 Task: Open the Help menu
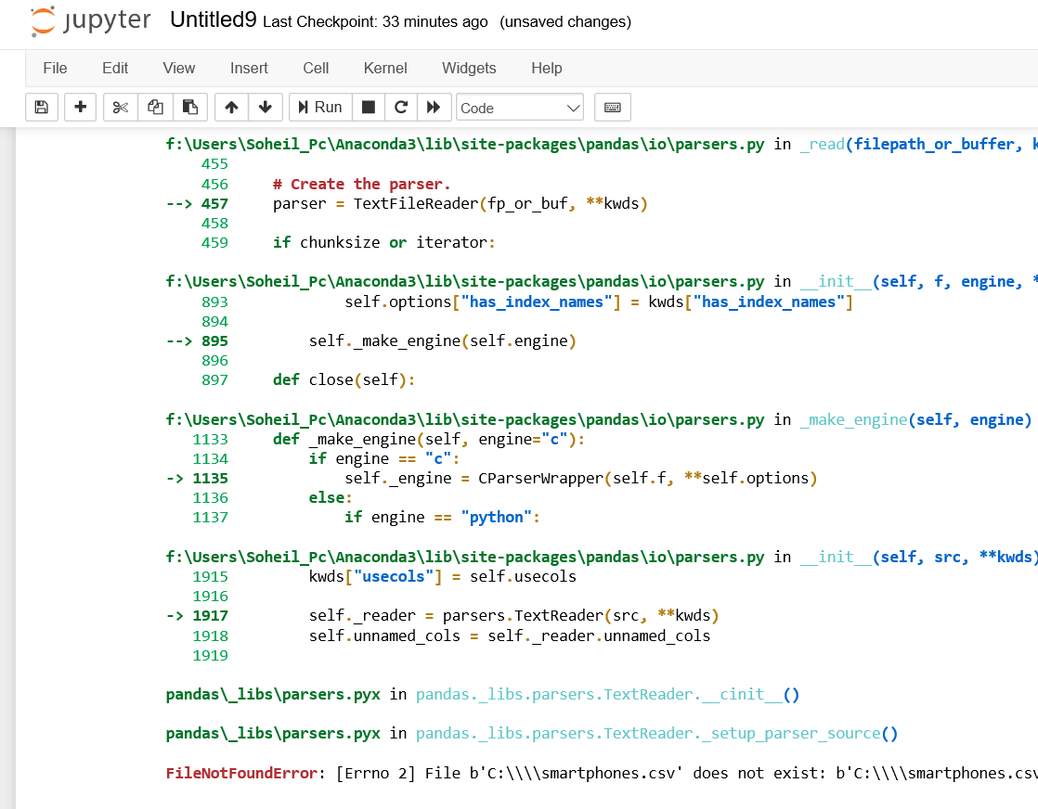point(547,68)
